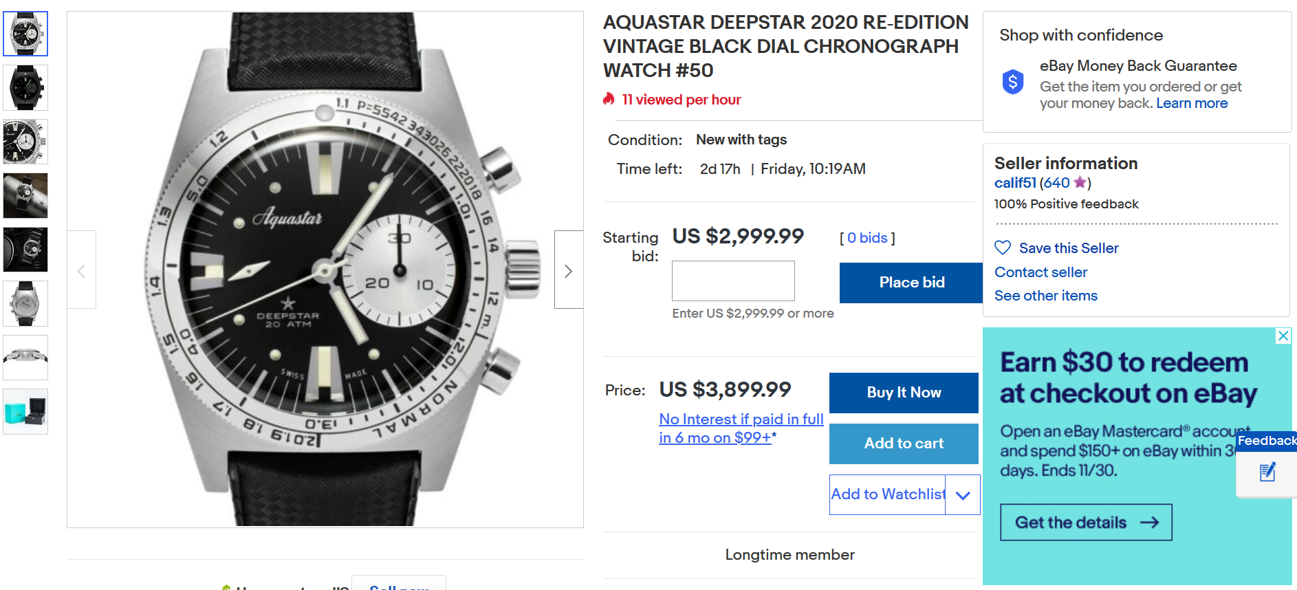Click into the bid amount input field
The height and width of the screenshot is (590, 1297).
click(733, 281)
